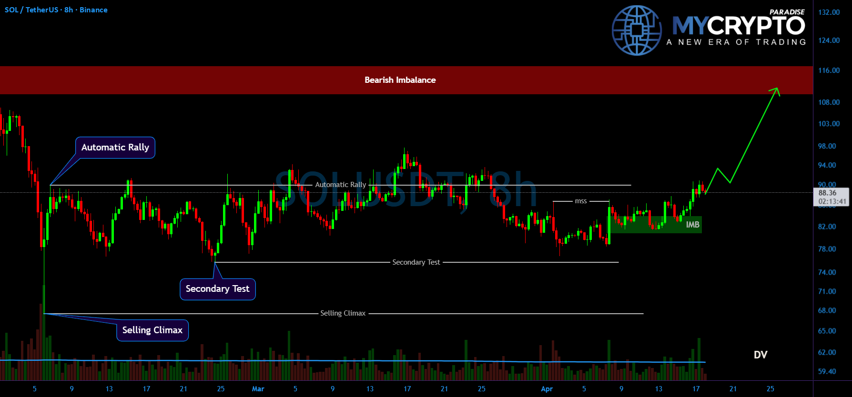Click the 59.40 price axis value
852x397 pixels.
[x=827, y=371]
